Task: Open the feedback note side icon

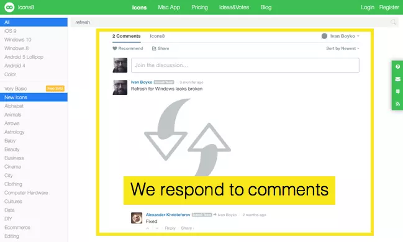Action: pyautogui.click(x=397, y=91)
